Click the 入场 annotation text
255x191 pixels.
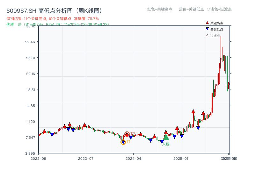(x=166, y=144)
